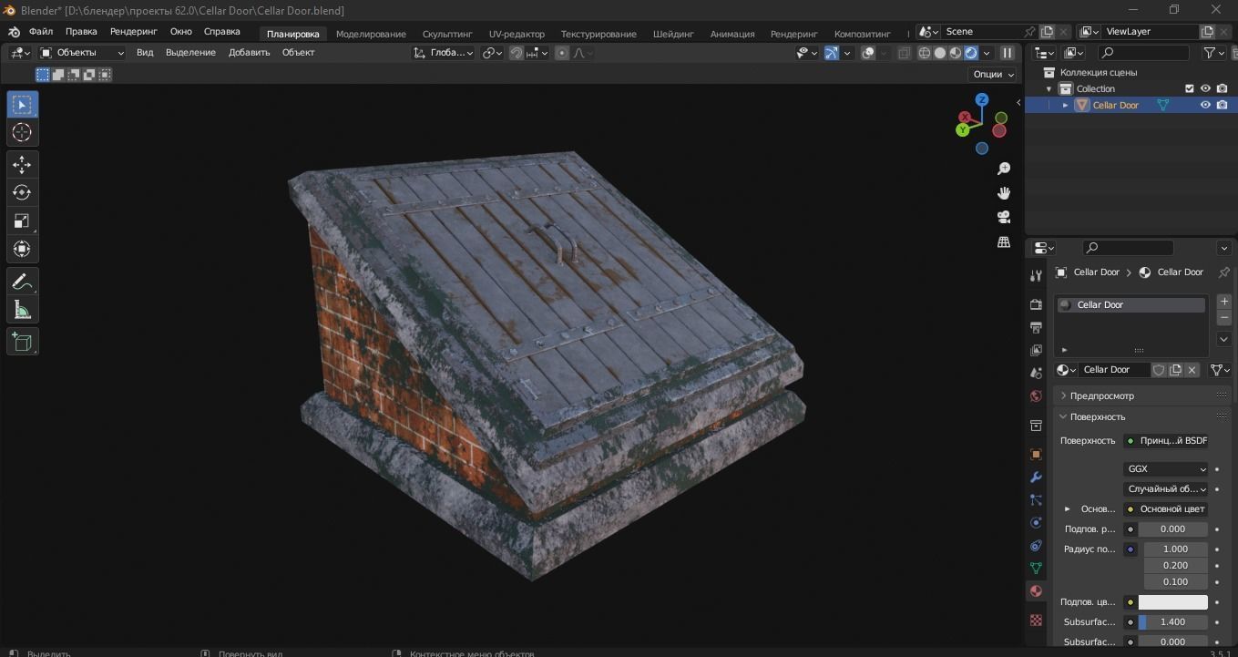The height and width of the screenshot is (657, 1238).
Task: Click the subsurface color white swatch
Action: point(1172,602)
